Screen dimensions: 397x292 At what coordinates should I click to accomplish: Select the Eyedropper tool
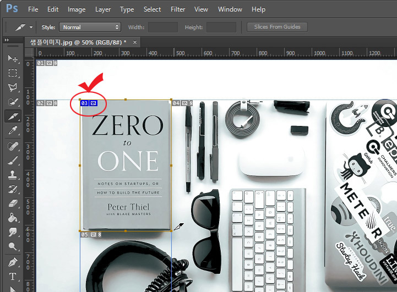pyautogui.click(x=13, y=131)
